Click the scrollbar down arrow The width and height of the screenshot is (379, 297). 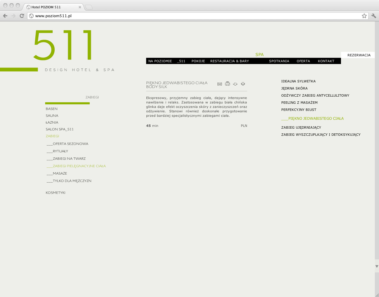(377, 266)
